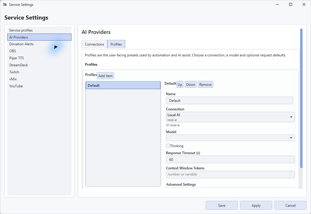
Task: Move Default profile down
Action: (191, 85)
